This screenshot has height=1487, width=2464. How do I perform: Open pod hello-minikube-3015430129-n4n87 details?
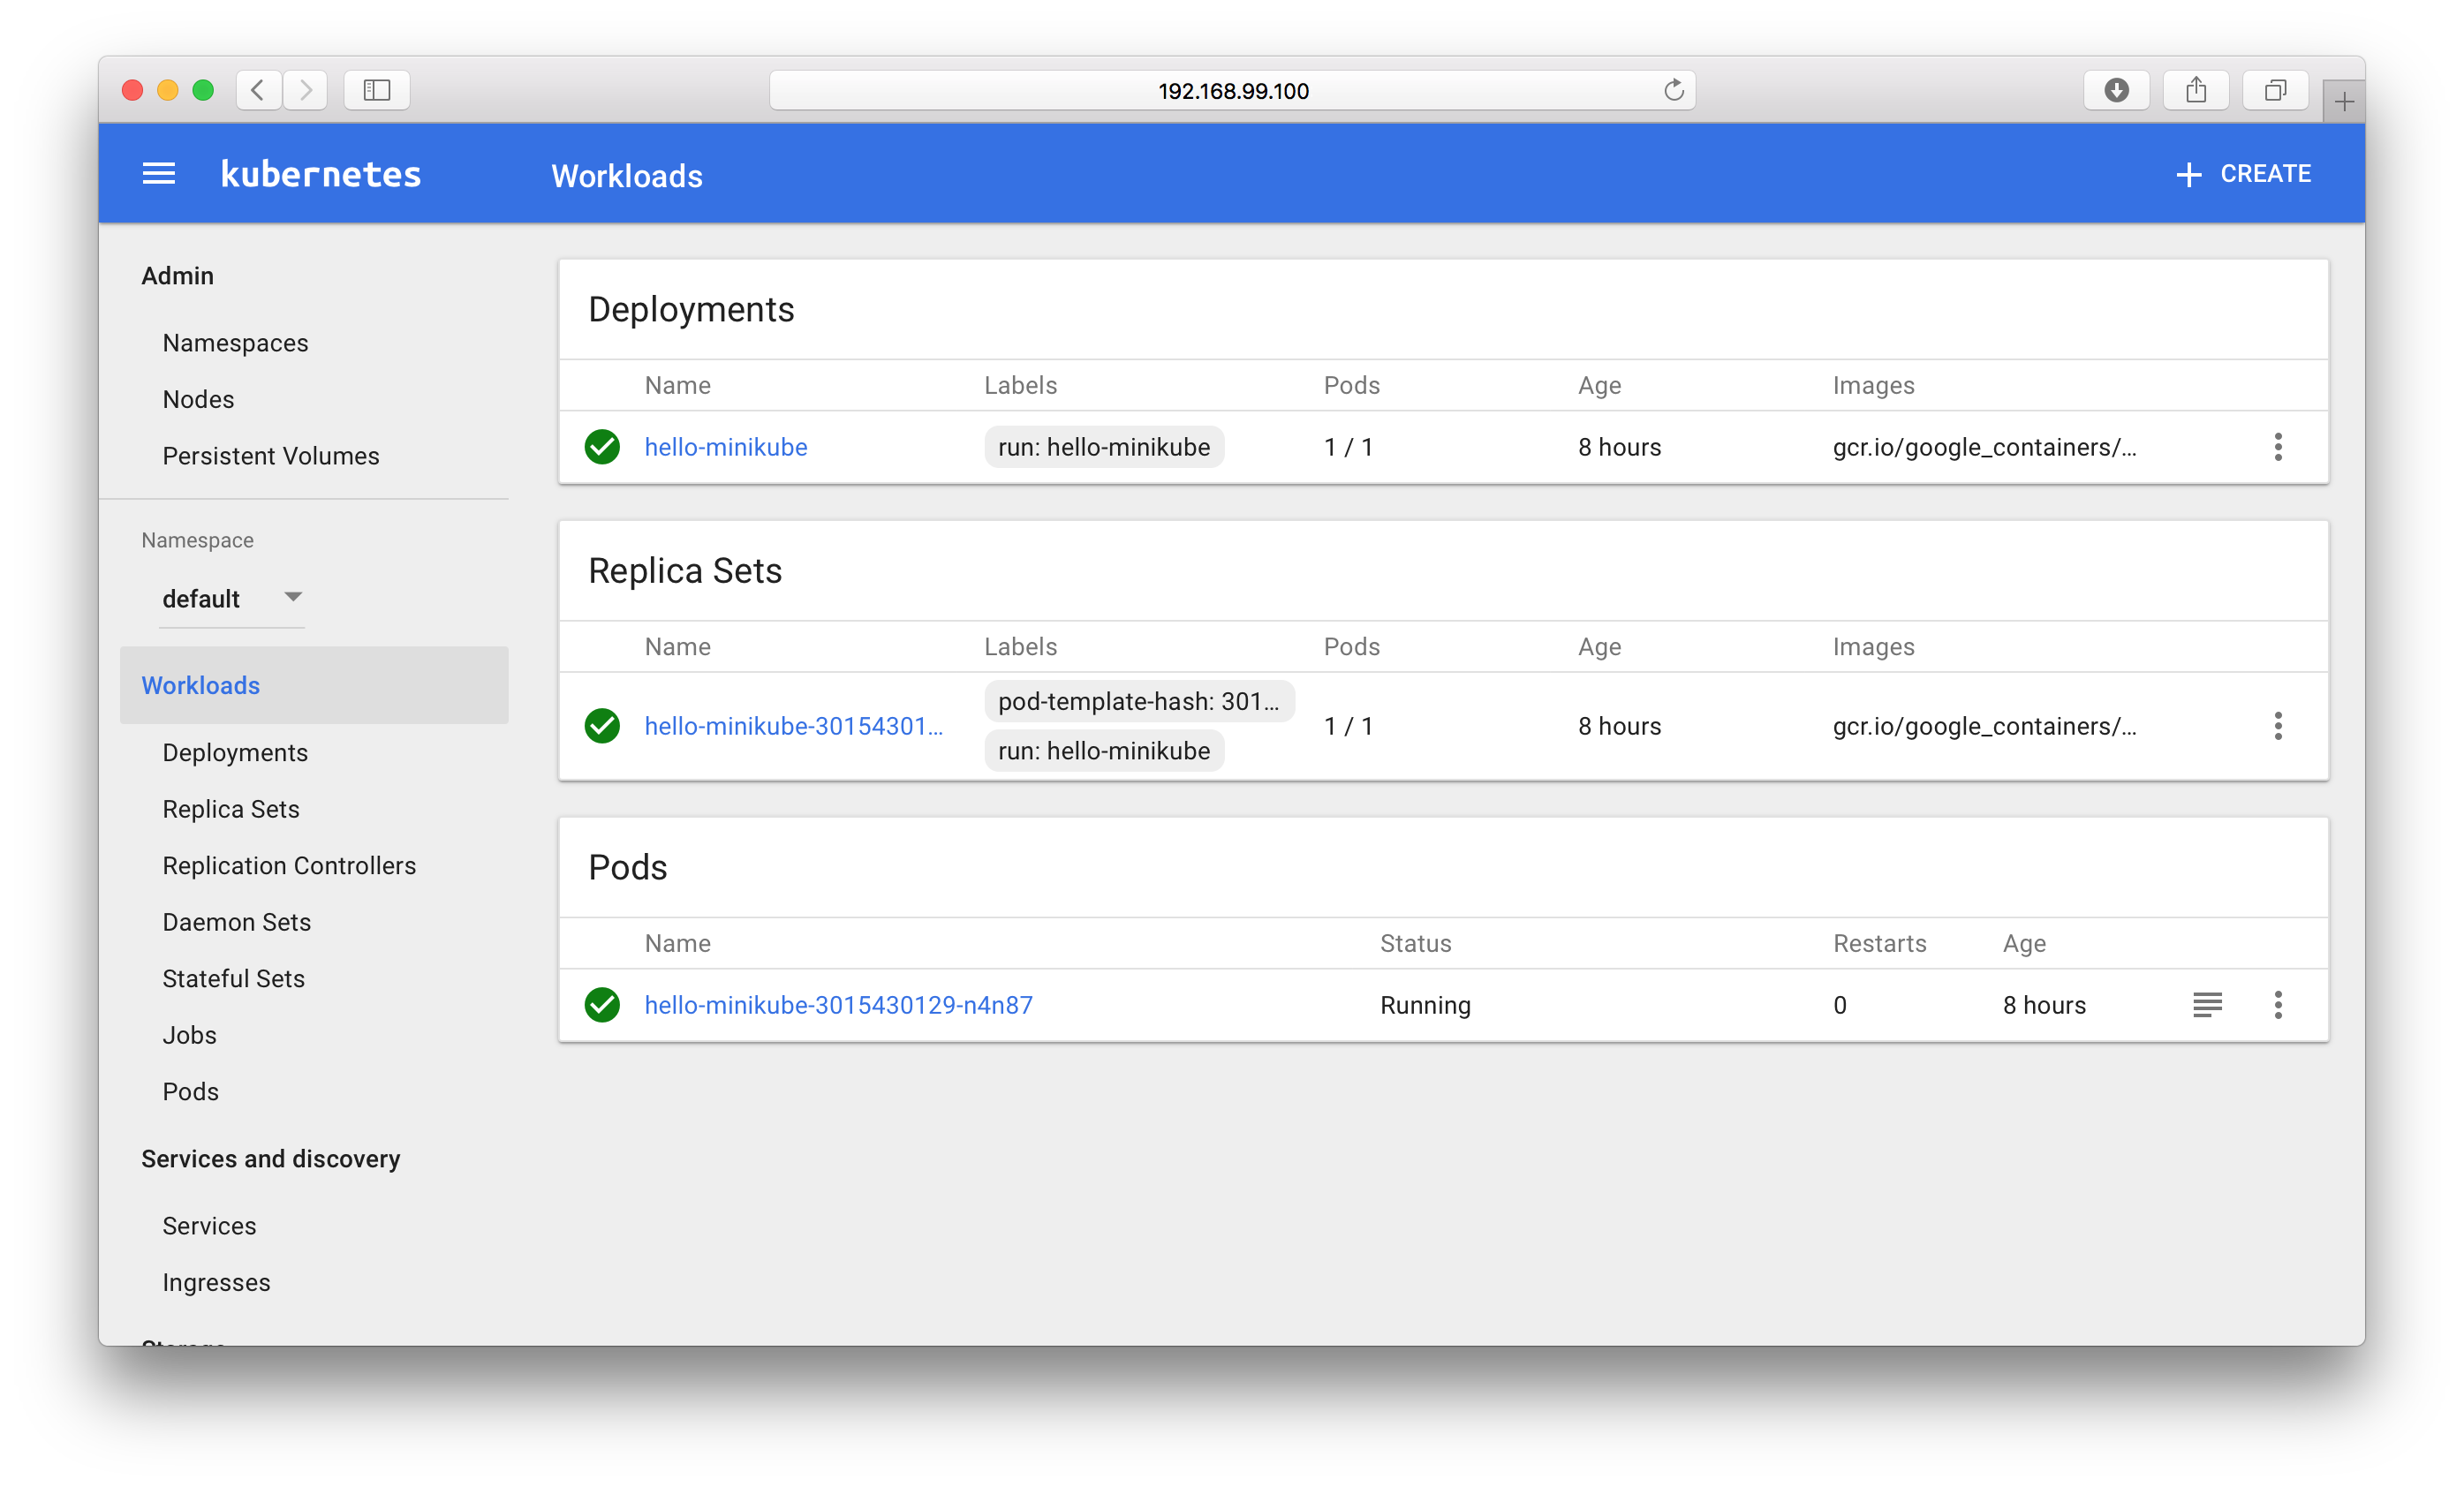coord(838,1004)
